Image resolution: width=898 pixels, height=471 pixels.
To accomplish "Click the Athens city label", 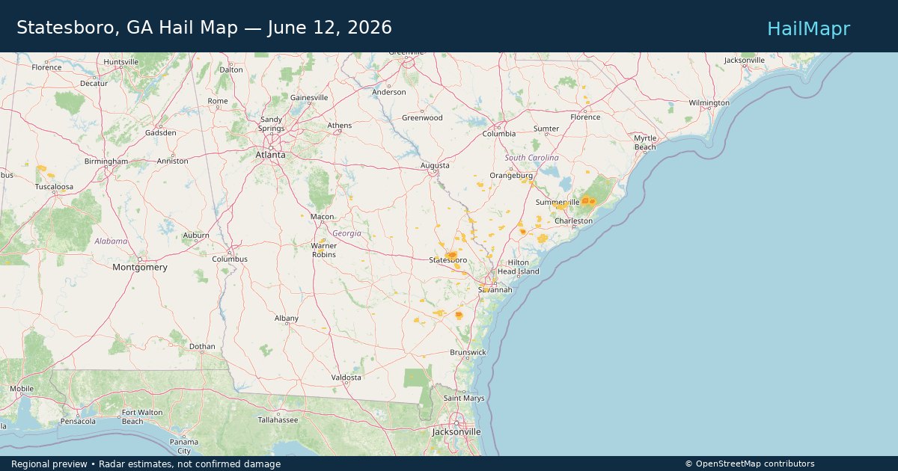I will [x=339, y=126].
